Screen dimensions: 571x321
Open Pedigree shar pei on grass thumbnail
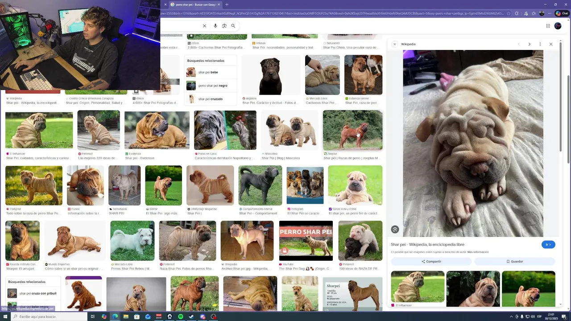click(x=34, y=185)
